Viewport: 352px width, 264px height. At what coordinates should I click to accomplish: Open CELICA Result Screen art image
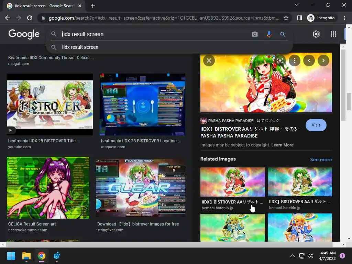[48, 188]
